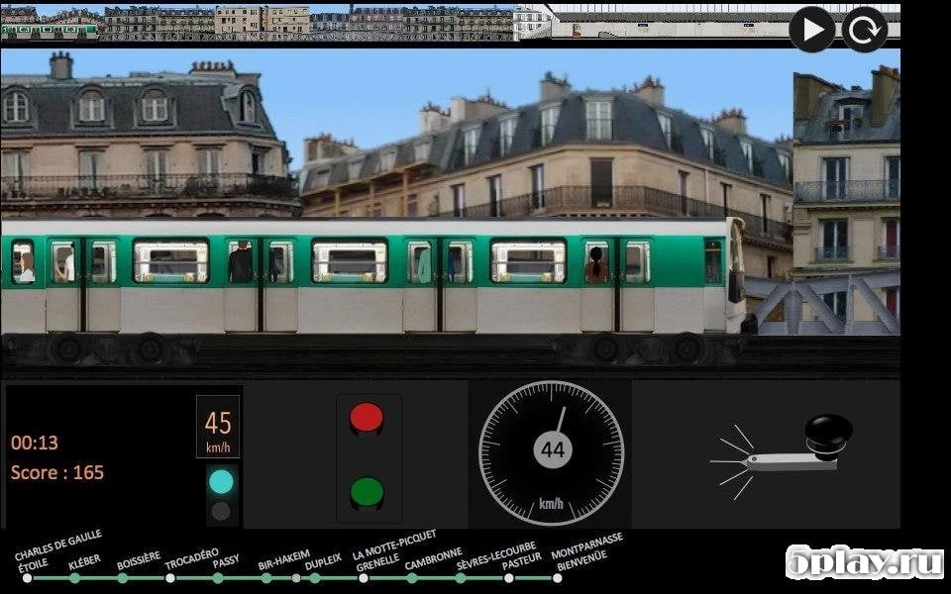Click the throttle lever's black knob
This screenshot has width=951, height=594.
[827, 433]
